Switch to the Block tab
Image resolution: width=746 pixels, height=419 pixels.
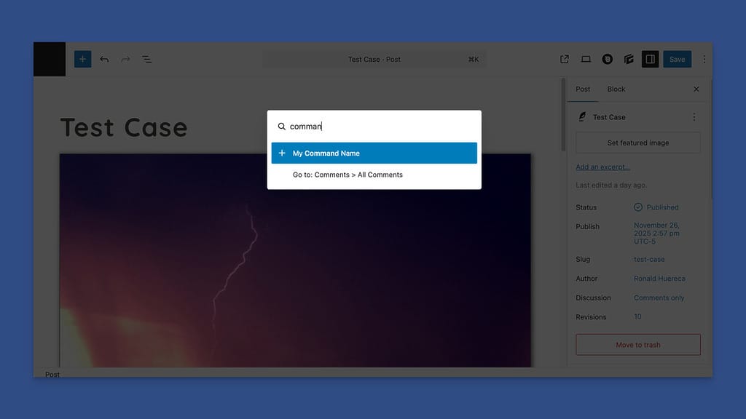coord(616,89)
